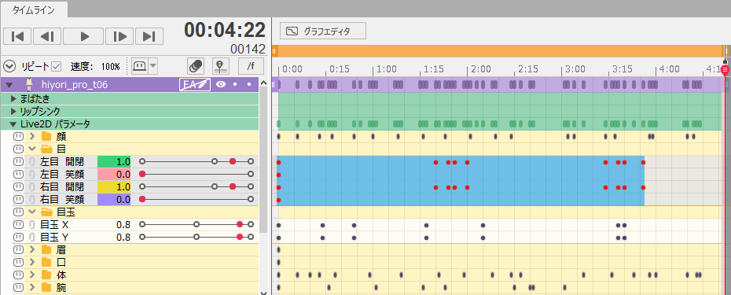Screen dimensions: 731x295
Task: Click the /f frame display icon
Action: coord(251,66)
